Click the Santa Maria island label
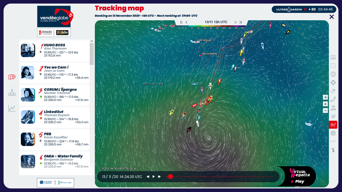 pyautogui.click(x=209, y=54)
